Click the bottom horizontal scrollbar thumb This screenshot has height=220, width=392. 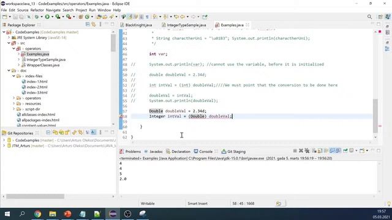coord(35,197)
